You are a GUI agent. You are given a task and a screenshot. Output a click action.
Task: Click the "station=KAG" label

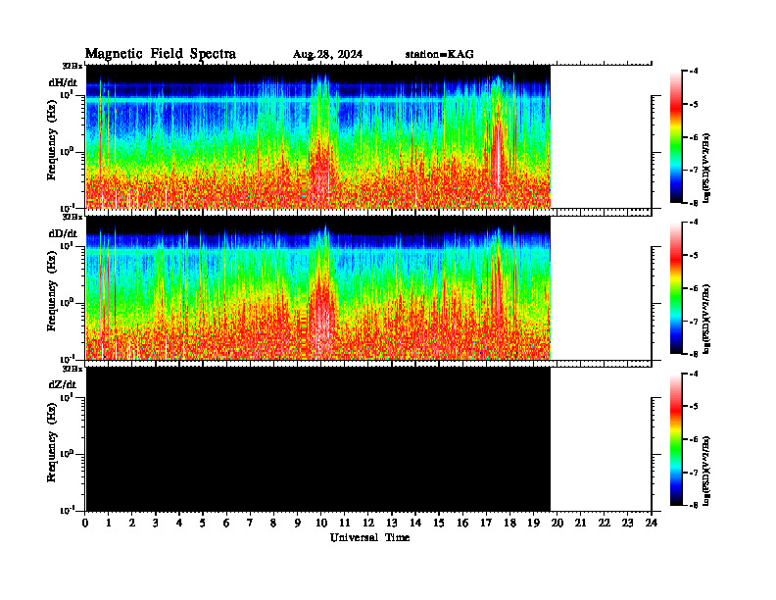(x=439, y=54)
